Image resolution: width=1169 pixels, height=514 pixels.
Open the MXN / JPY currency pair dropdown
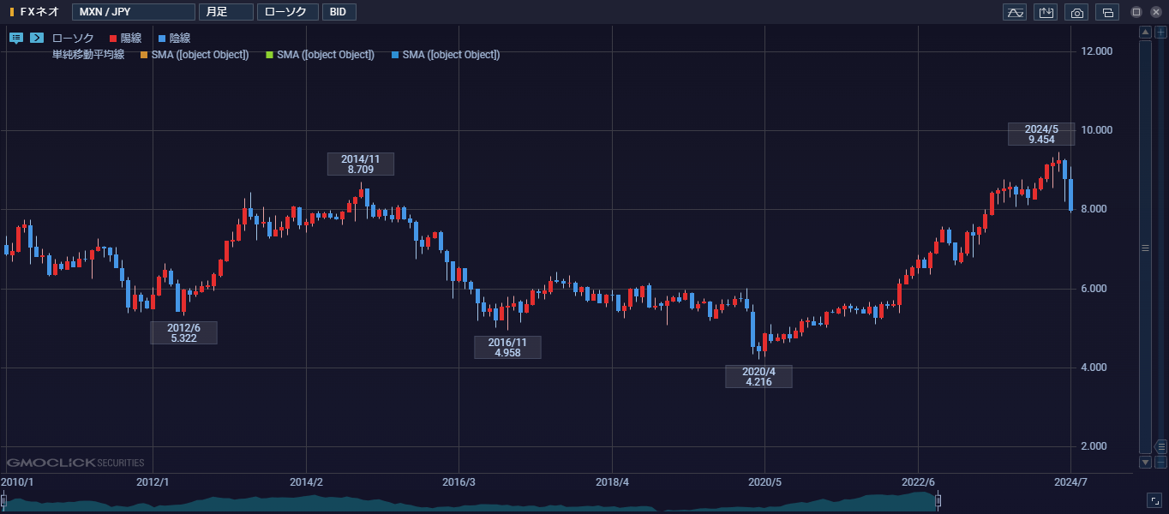tap(133, 12)
